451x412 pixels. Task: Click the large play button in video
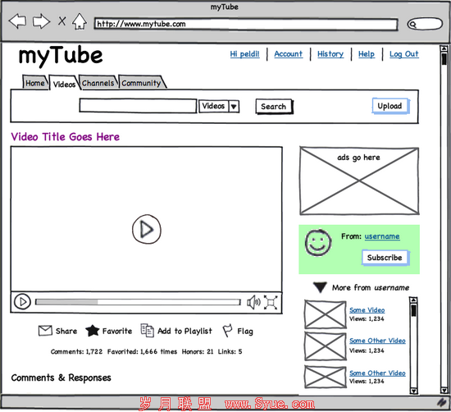coord(147,230)
